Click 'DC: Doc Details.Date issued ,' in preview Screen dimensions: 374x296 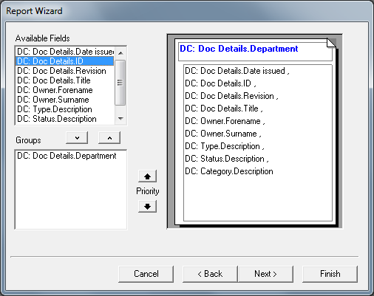[237, 71]
